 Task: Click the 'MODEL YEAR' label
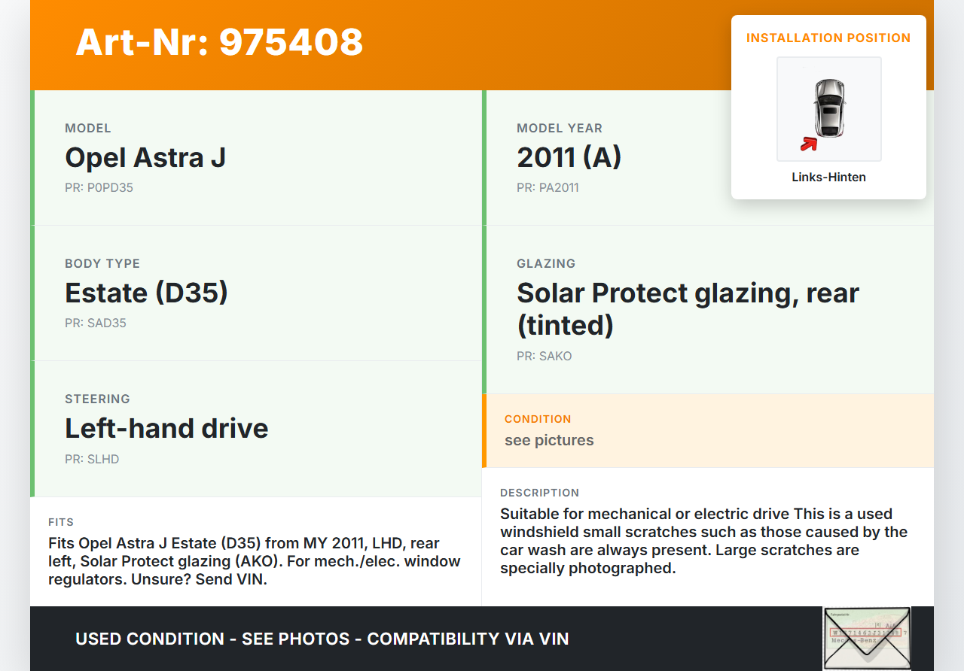[560, 128]
